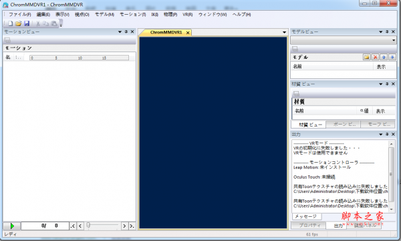
Task: Toggle auto-hide pin on モデルビュー panel
Action: pyautogui.click(x=387, y=31)
